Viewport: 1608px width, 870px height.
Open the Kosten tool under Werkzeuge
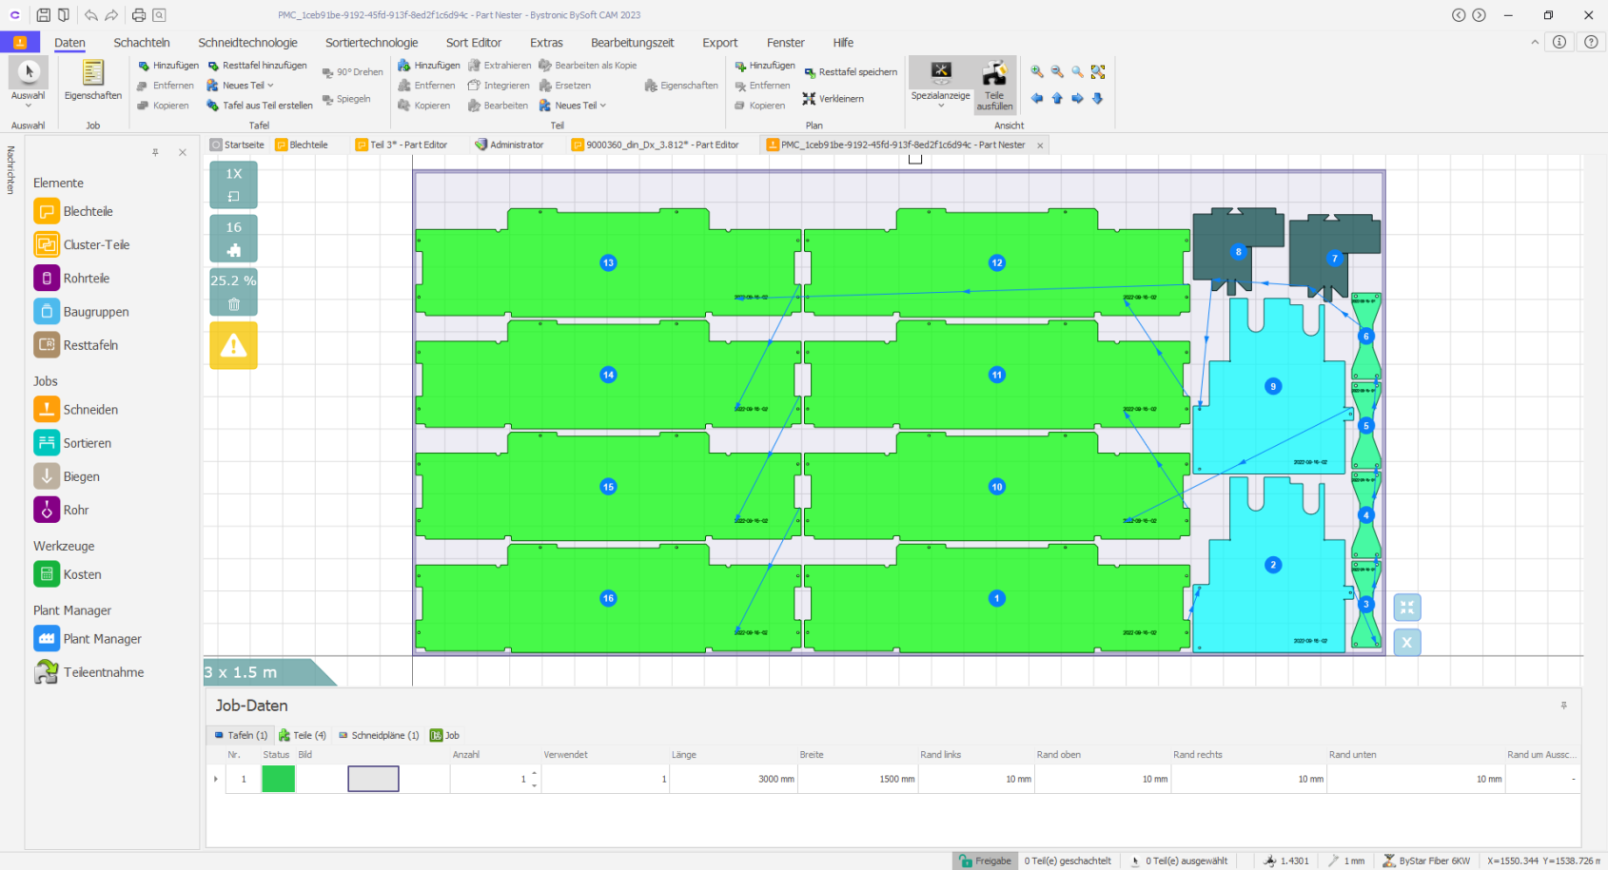pyautogui.click(x=47, y=574)
